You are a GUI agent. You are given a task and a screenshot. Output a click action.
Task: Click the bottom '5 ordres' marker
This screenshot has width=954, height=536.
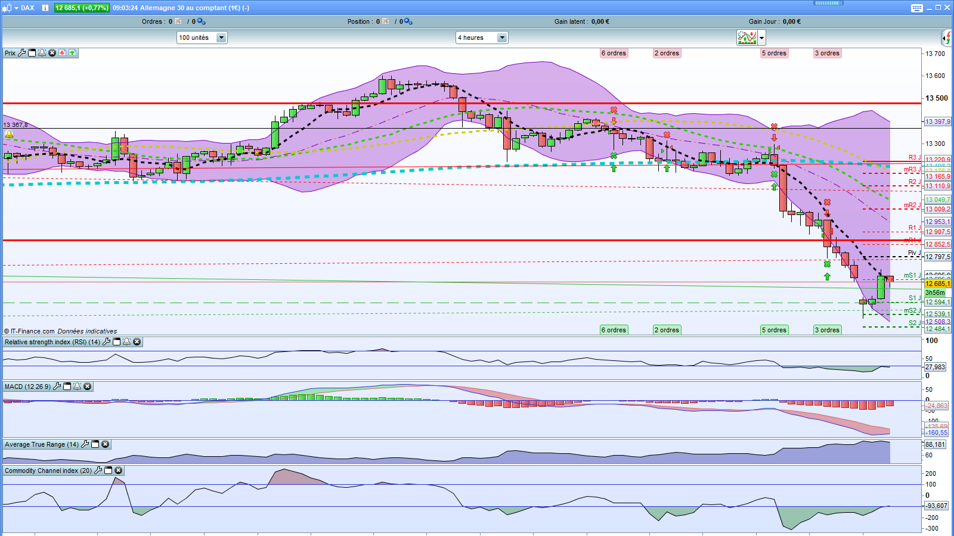coord(774,330)
